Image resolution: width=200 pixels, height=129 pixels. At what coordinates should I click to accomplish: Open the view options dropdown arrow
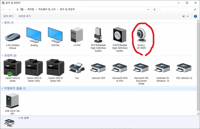(x=188, y=16)
